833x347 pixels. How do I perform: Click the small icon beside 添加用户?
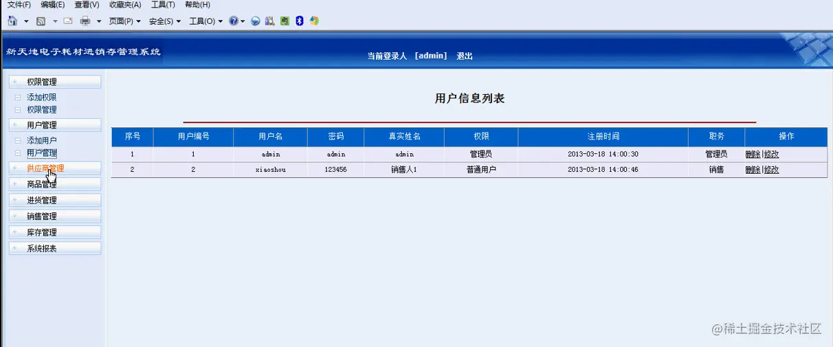(x=18, y=140)
